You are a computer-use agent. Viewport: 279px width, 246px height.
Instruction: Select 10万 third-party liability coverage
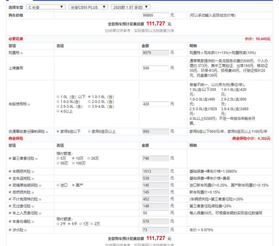pos(73,158)
